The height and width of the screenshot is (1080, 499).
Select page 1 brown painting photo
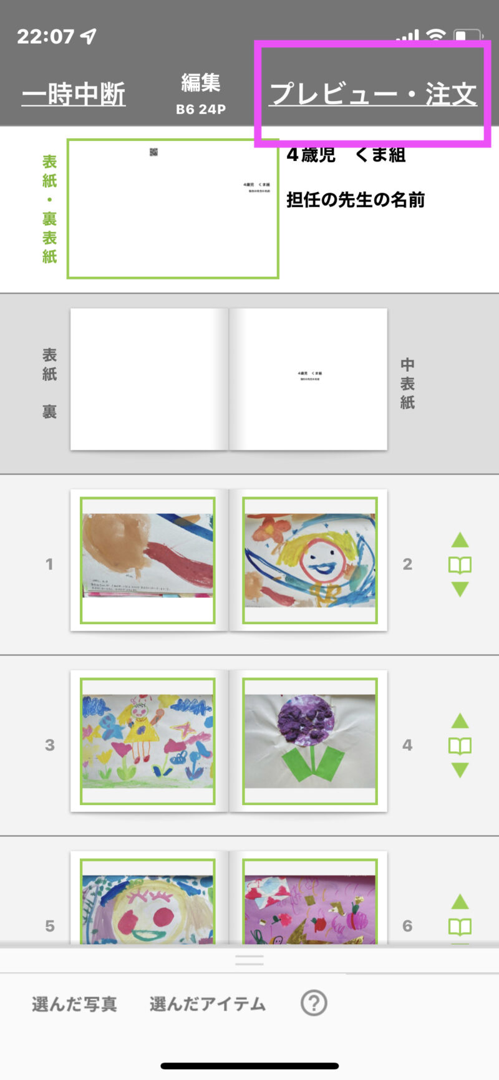coord(148,560)
